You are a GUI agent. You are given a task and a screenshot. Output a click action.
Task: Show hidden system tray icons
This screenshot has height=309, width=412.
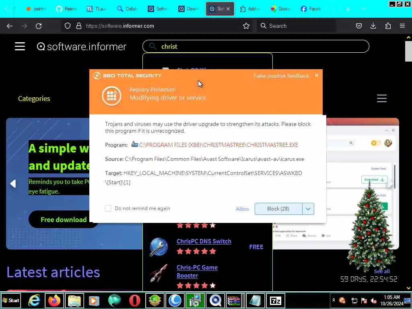pyautogui.click(x=334, y=300)
